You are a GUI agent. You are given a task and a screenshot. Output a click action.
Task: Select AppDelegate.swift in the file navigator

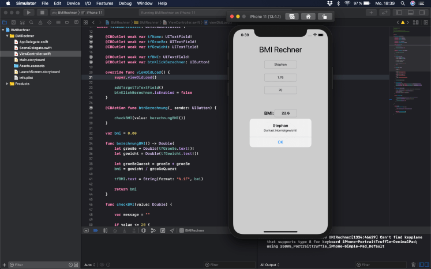(x=33, y=42)
